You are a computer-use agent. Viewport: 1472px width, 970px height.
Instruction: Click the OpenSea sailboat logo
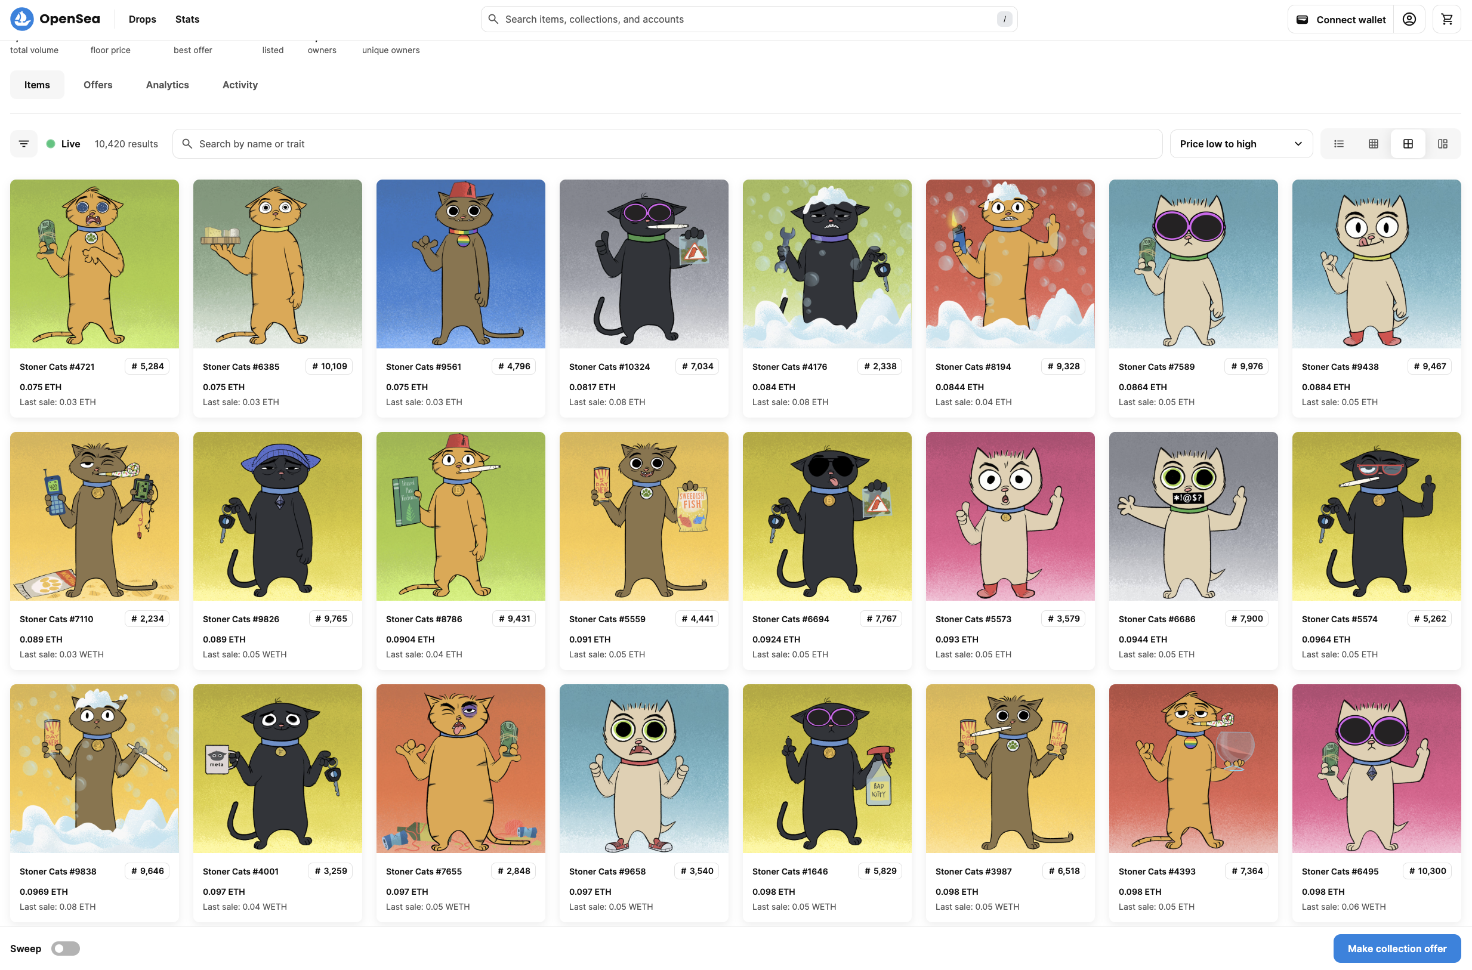pyautogui.click(x=21, y=19)
